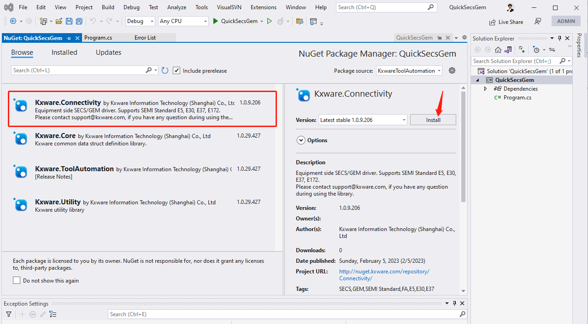588x324 pixels.
Task: Click the refresh icon beside NuGet search
Action: (x=165, y=70)
